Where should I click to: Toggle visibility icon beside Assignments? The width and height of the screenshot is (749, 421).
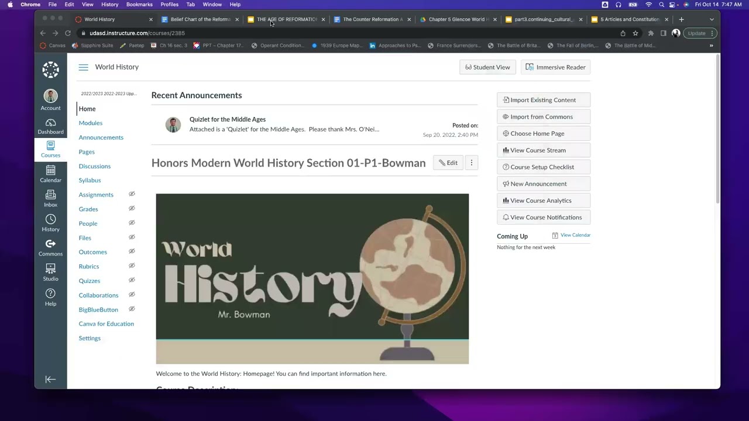click(x=132, y=194)
